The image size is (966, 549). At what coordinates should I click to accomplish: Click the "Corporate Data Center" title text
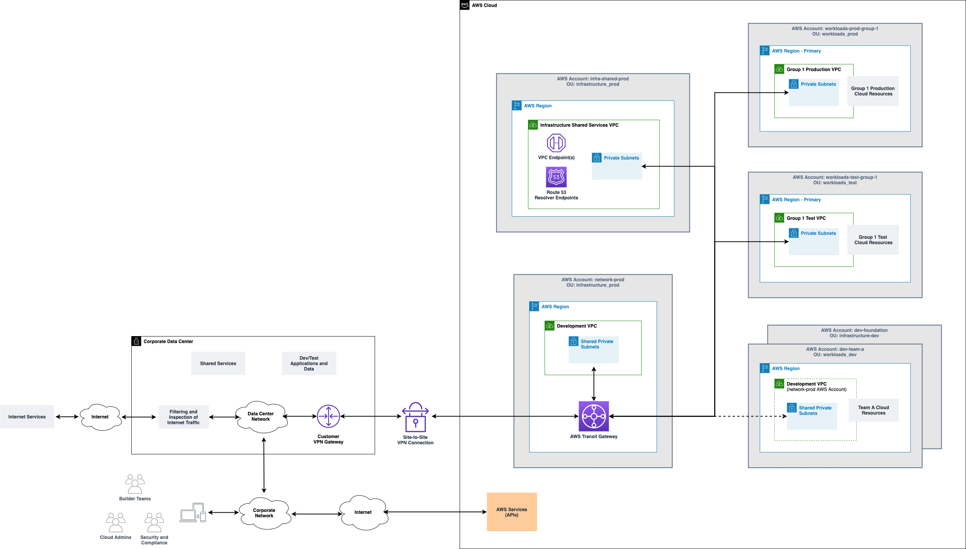point(168,342)
